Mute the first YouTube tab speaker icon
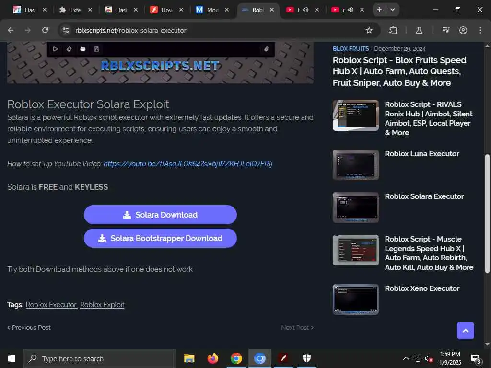The image size is (491, 368). click(305, 10)
